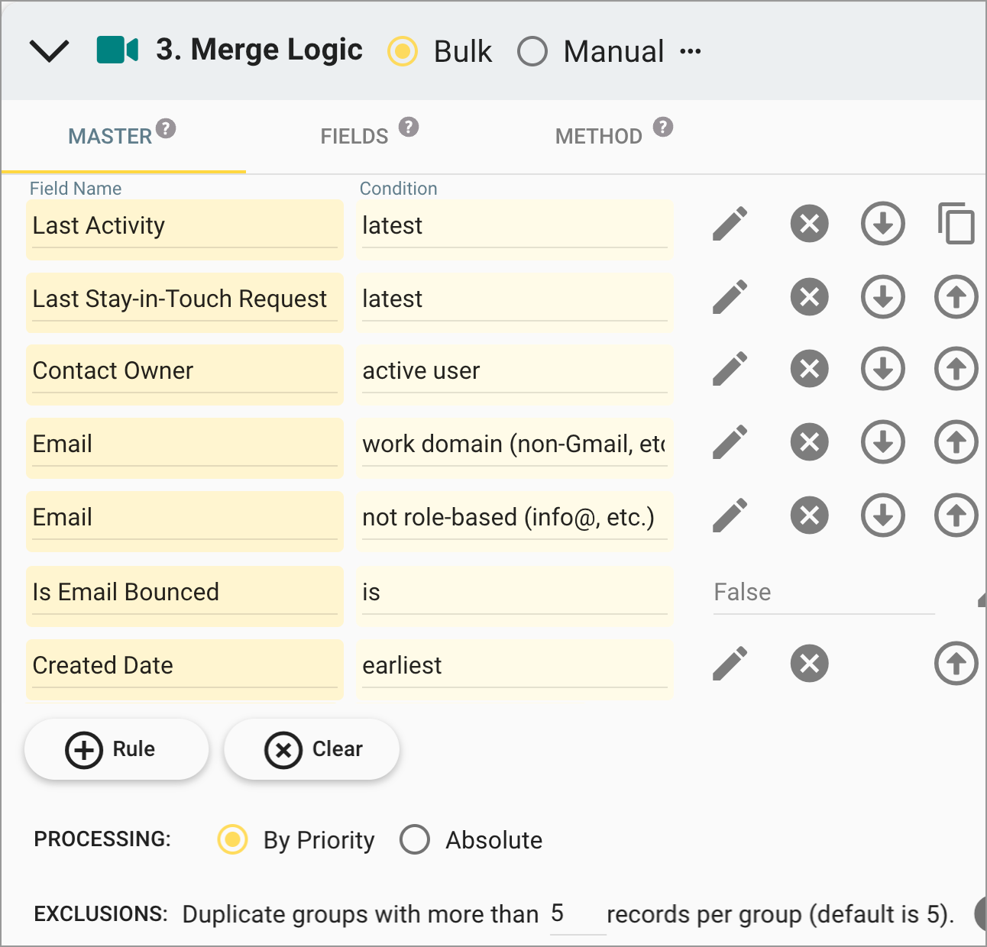This screenshot has height=947, width=987.
Task: Duplicate the Last Activity rule with copy icon
Action: 956,224
